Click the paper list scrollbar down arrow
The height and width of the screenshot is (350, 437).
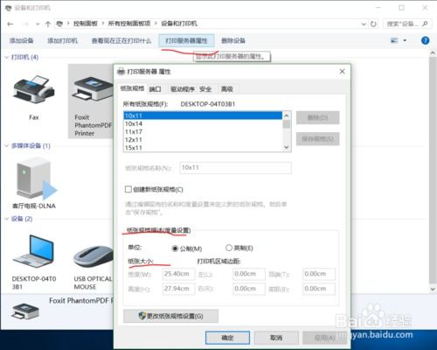point(287,147)
